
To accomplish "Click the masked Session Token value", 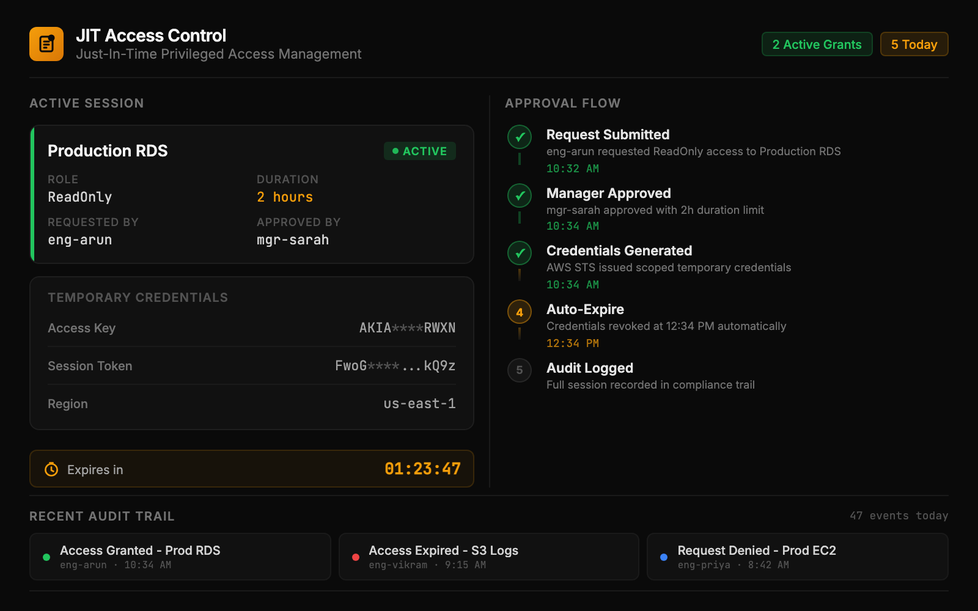I will [394, 365].
